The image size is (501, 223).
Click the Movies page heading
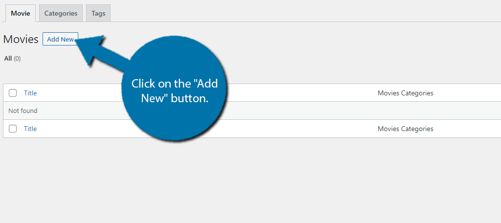click(x=21, y=39)
